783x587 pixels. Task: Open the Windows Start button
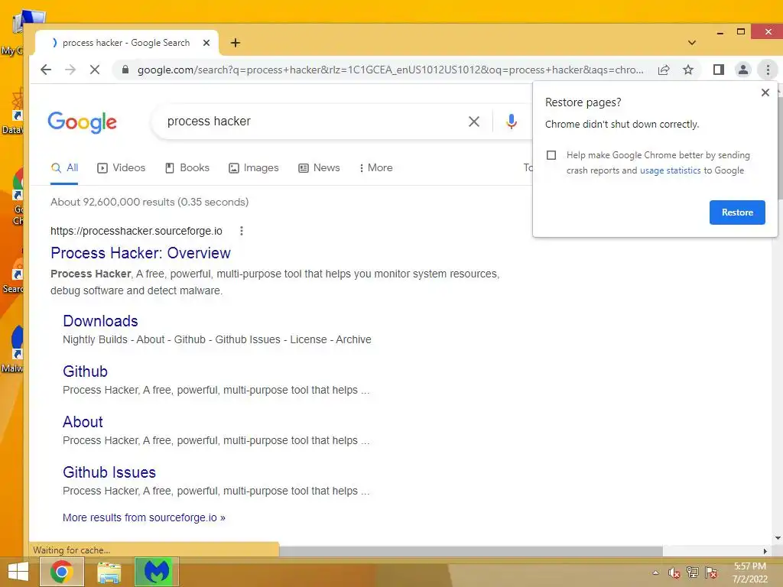(x=18, y=572)
